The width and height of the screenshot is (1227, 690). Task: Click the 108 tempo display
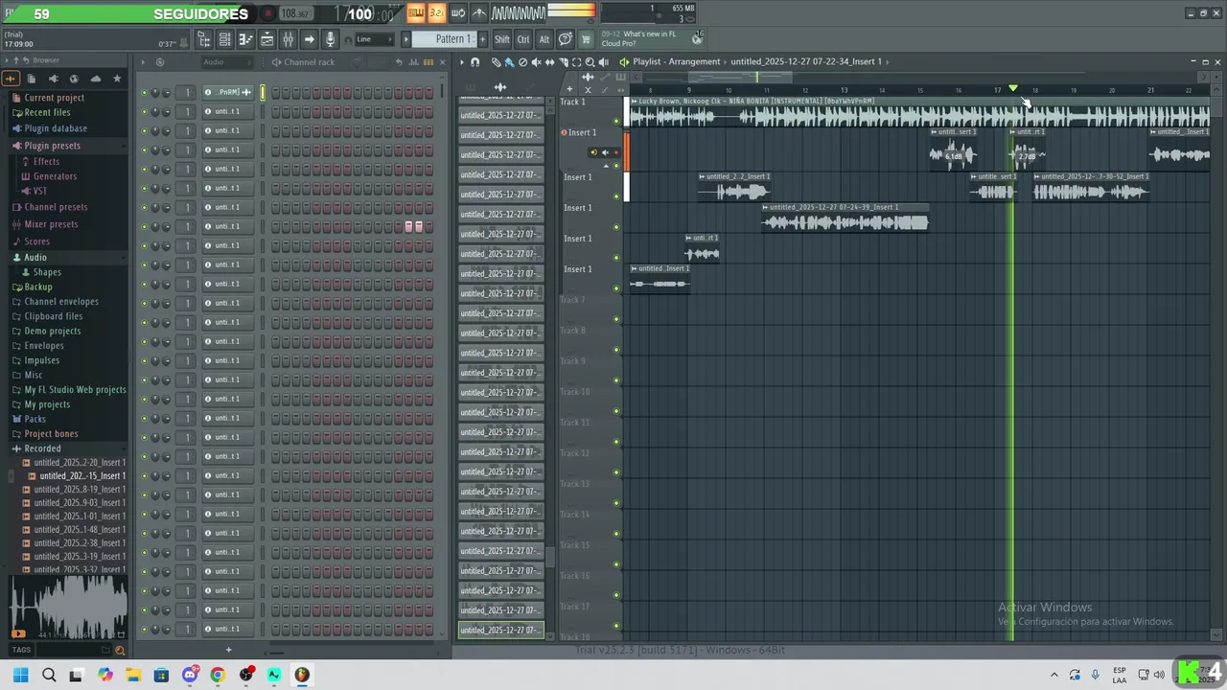point(295,13)
